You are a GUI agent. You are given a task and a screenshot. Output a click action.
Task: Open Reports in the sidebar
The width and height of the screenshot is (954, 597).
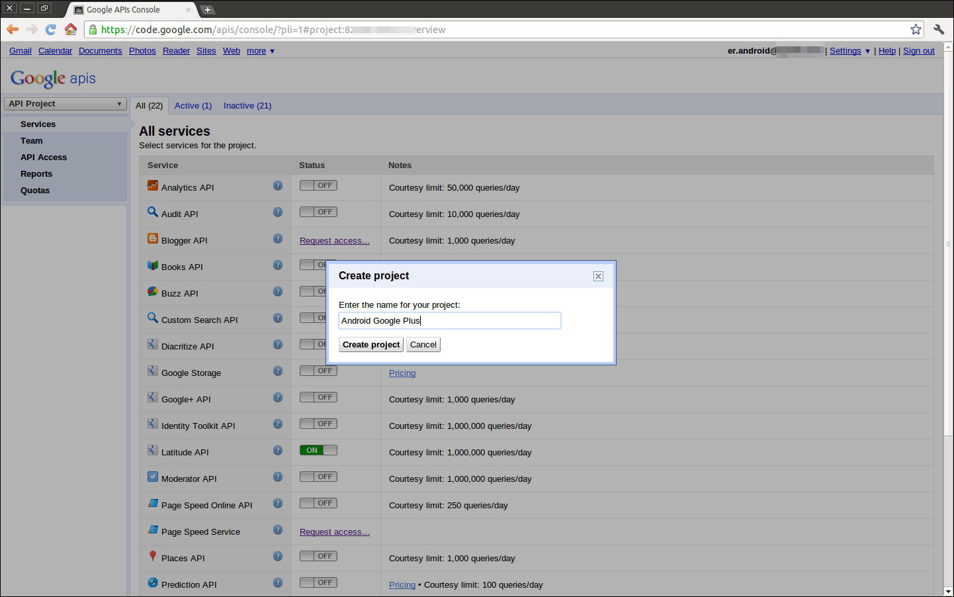[36, 174]
